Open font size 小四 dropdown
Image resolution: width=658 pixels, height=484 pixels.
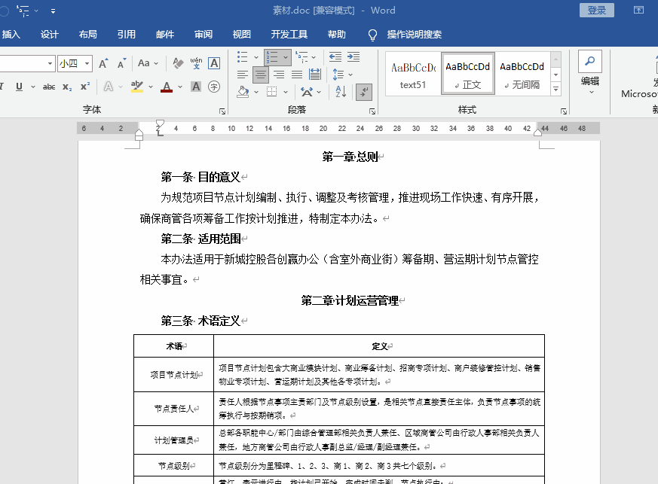(x=87, y=64)
